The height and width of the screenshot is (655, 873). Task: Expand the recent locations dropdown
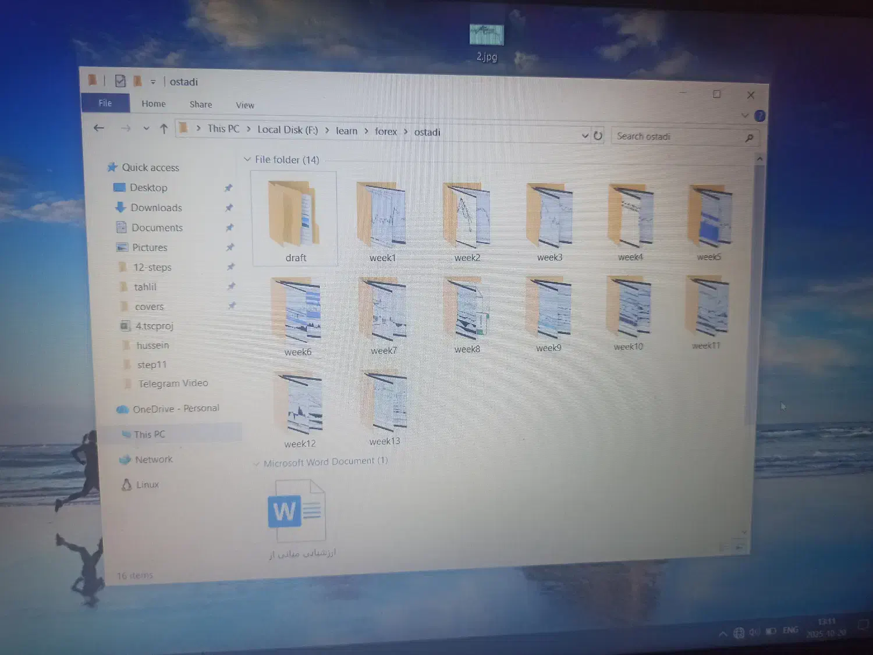pyautogui.click(x=146, y=129)
